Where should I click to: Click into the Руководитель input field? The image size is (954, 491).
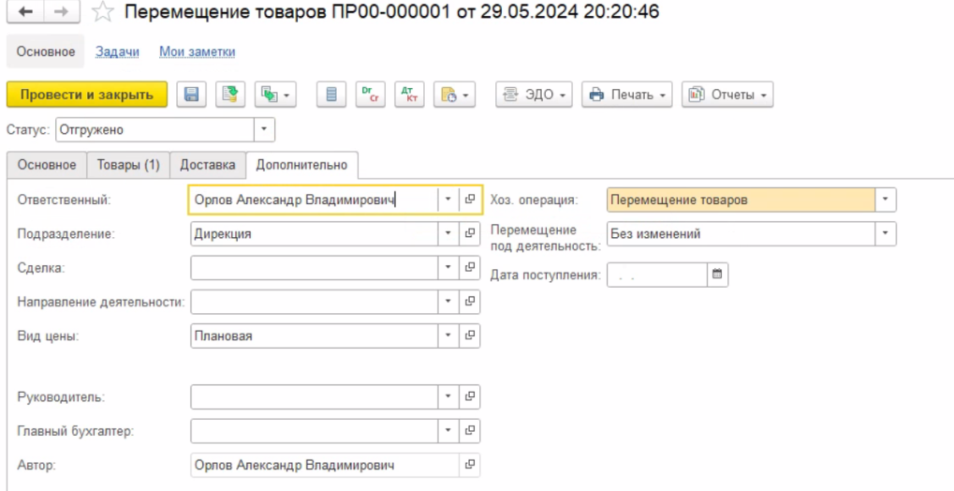click(314, 397)
